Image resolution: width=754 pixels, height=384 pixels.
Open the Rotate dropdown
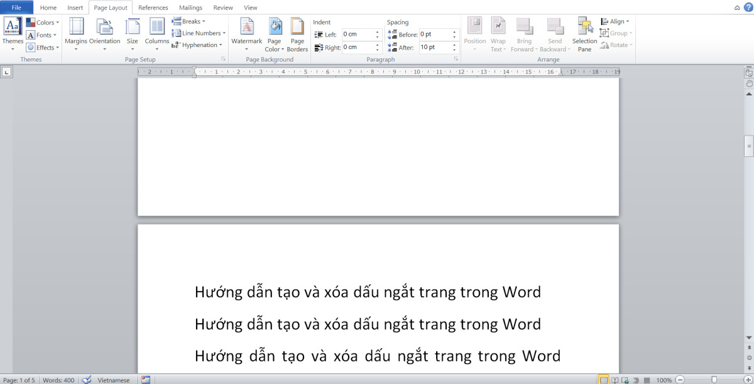click(616, 45)
